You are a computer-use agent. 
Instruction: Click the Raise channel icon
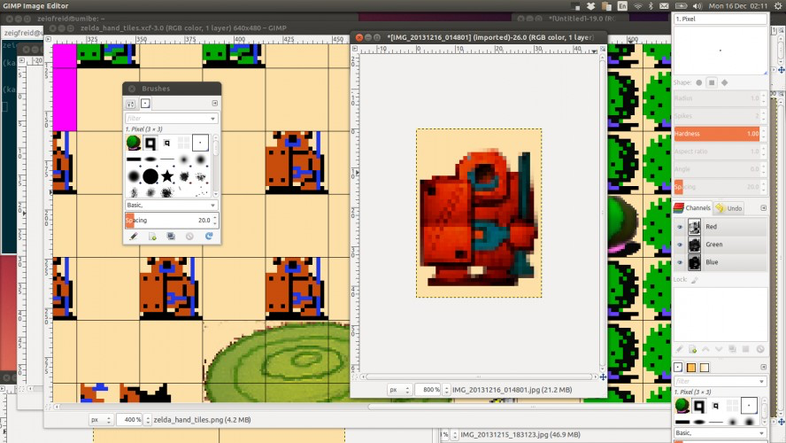705,349
